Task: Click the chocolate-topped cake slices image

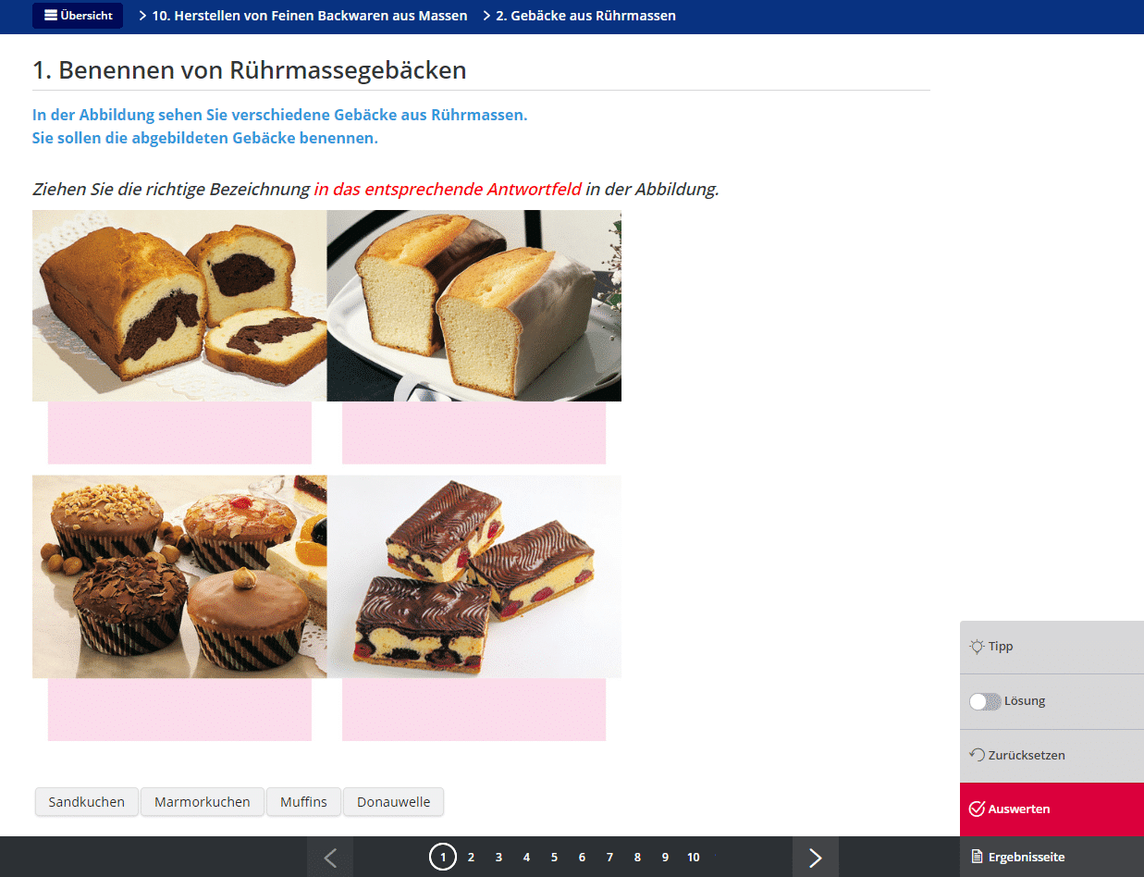Action: coord(474,575)
